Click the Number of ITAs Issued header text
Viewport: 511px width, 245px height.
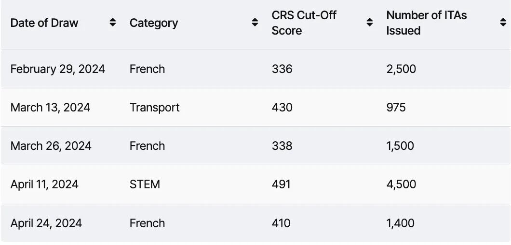point(426,23)
